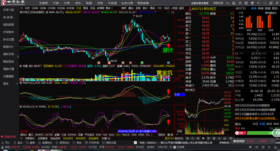Select 60分钟 timeframe tab
This screenshot has width=280, height=151.
pyautogui.click(x=70, y=8)
